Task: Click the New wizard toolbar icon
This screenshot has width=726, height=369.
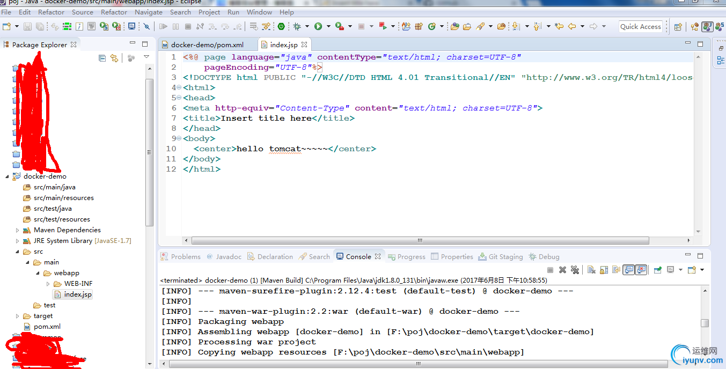Action: (6, 26)
